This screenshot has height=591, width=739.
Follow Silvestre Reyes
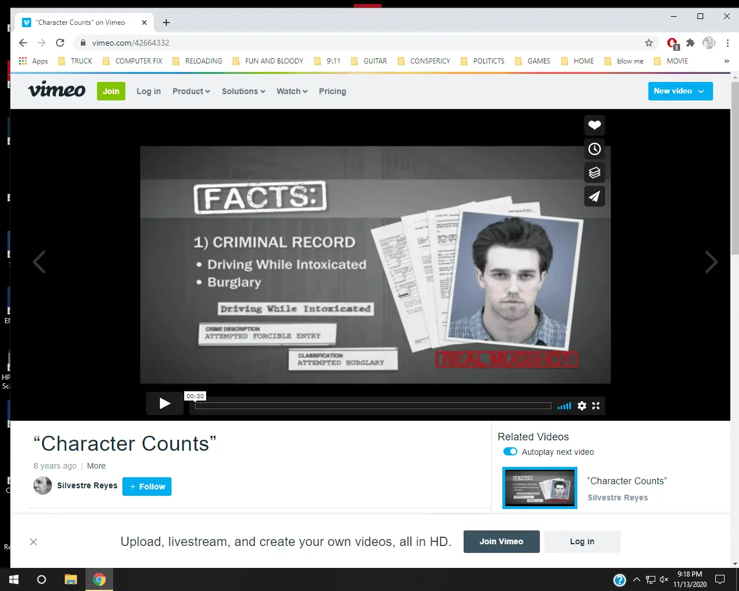[147, 487]
